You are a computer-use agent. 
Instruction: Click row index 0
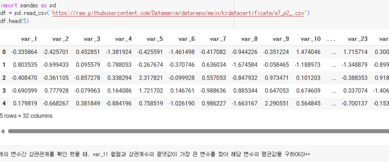(x=4, y=52)
